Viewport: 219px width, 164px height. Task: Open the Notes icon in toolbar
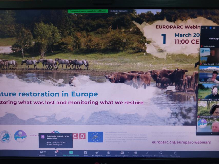175,152
